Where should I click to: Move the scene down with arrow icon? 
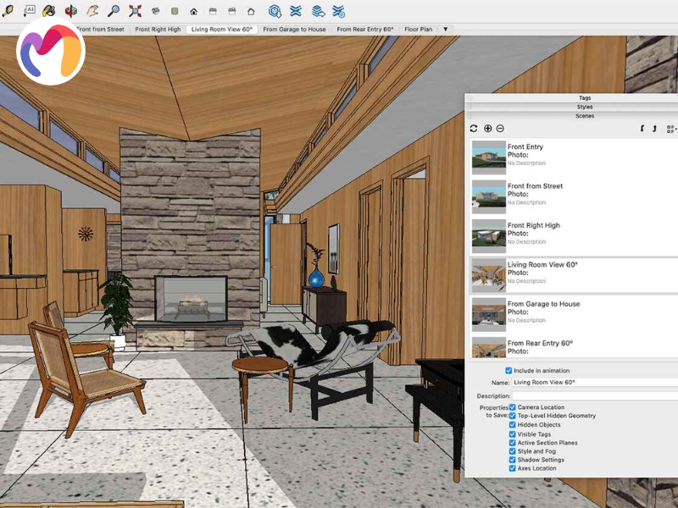pyautogui.click(x=642, y=129)
